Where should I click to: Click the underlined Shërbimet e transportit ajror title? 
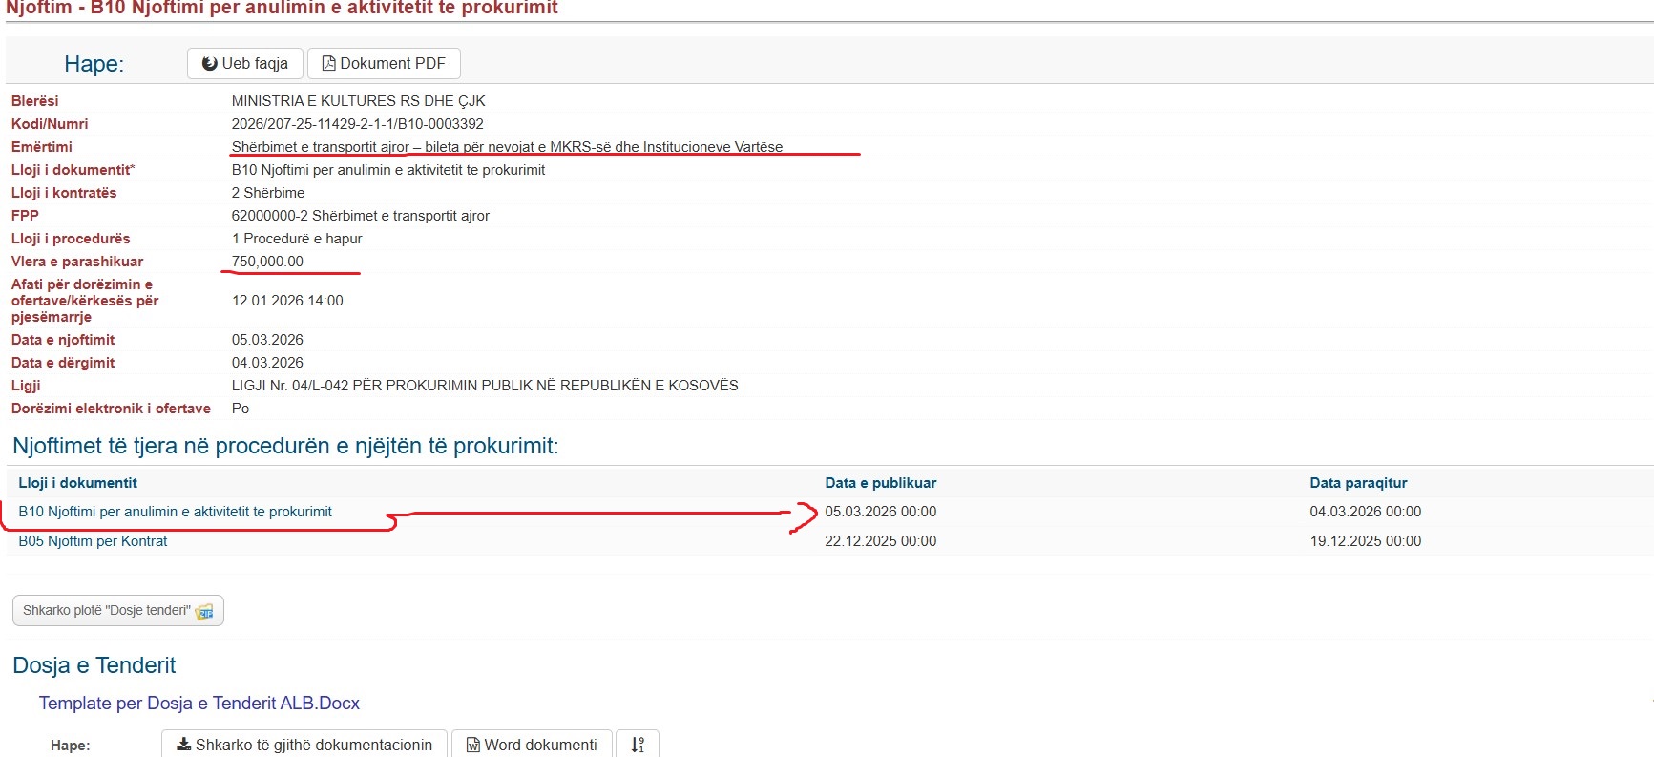click(507, 147)
